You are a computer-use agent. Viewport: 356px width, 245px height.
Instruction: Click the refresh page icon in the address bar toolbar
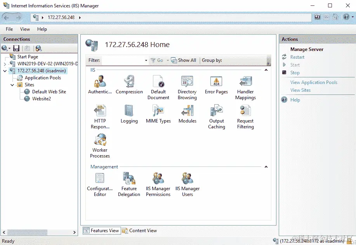[x=318, y=17]
